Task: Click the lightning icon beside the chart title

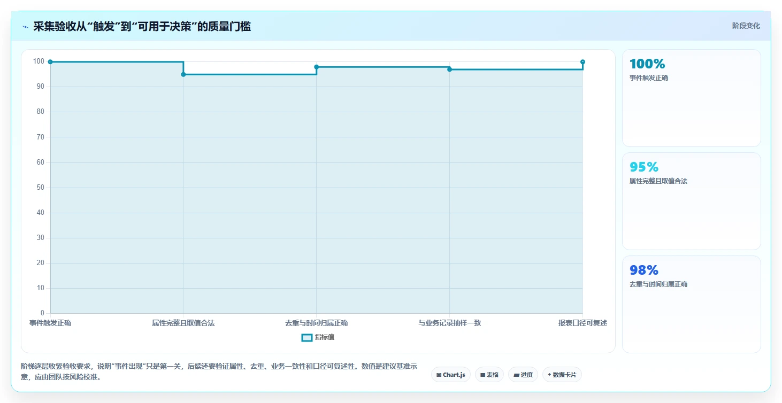Action: [25, 27]
